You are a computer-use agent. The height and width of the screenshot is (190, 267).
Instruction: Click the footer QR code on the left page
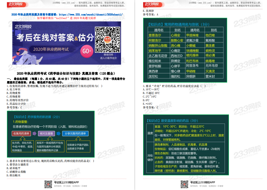48,184
